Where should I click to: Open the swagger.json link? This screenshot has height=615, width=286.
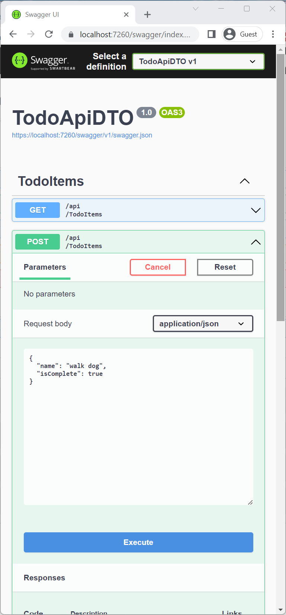click(x=82, y=135)
